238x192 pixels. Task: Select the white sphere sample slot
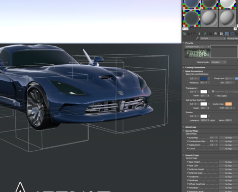[227, 4]
